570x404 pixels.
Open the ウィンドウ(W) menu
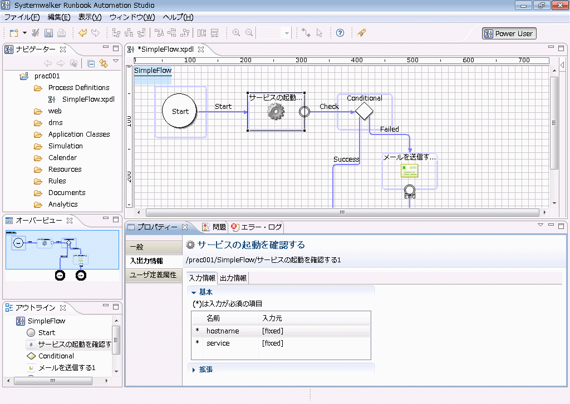pos(132,17)
